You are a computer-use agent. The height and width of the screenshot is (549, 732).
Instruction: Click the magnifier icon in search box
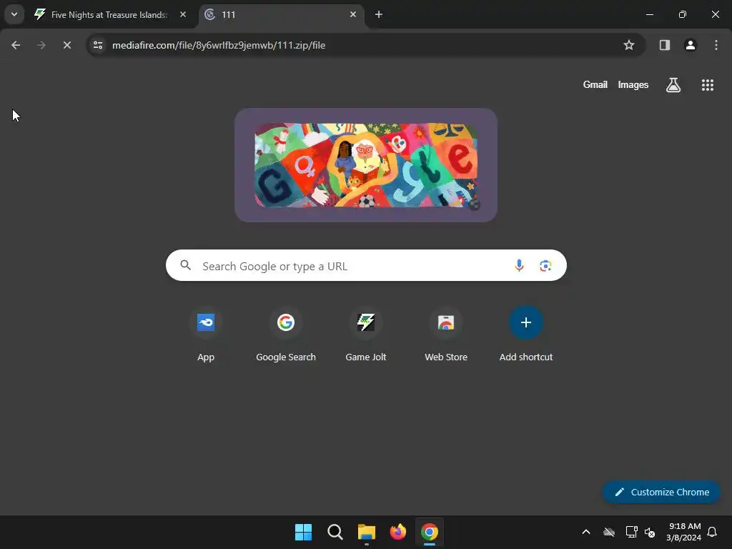click(185, 266)
